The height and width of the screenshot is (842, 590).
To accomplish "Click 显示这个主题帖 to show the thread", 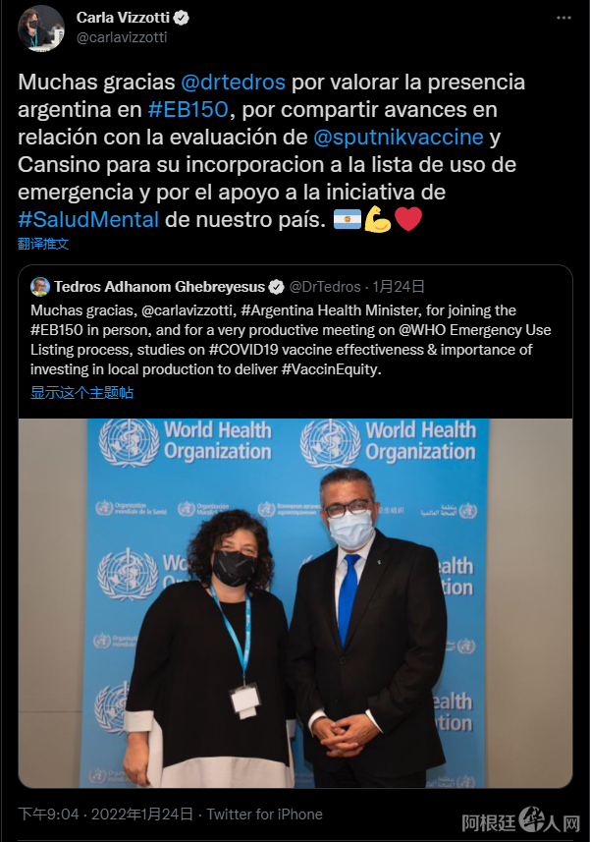I will point(81,393).
